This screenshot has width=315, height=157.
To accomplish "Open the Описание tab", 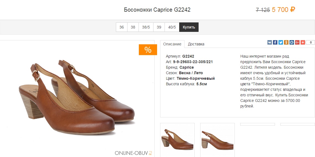I will (172, 44).
